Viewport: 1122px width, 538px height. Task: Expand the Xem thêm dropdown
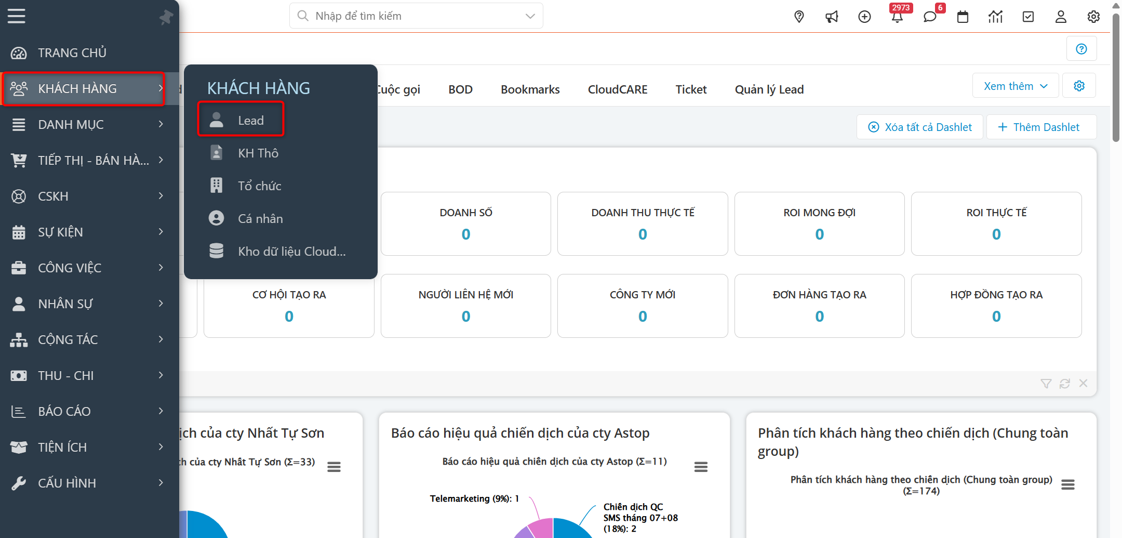[1015, 86]
